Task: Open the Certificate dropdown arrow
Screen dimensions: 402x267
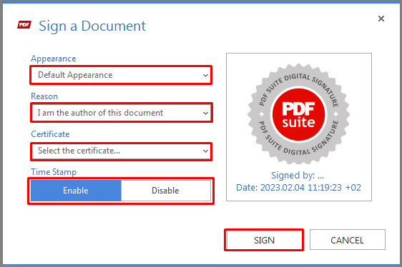Action: click(205, 151)
